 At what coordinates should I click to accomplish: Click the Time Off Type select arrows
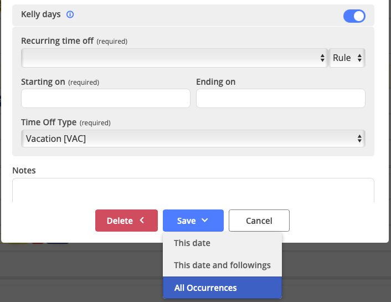click(359, 139)
